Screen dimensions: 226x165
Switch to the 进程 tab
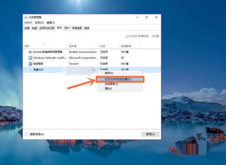pos(27,28)
